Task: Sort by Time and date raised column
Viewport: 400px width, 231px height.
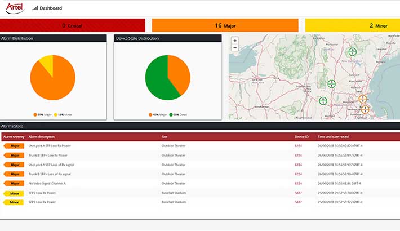Action: [x=335, y=137]
